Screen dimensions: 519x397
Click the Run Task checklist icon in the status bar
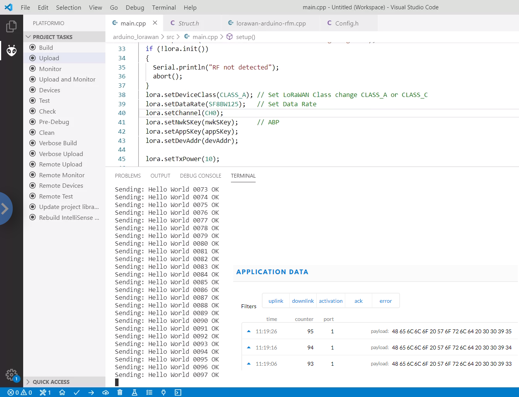click(149, 392)
